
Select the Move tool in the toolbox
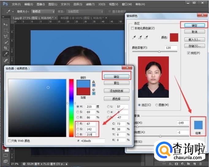tap(6, 24)
